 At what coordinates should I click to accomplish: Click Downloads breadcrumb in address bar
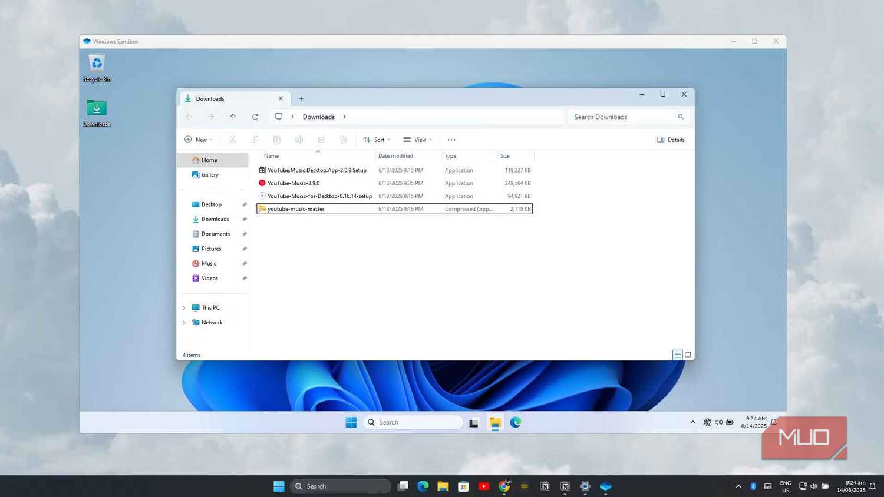pyautogui.click(x=319, y=117)
